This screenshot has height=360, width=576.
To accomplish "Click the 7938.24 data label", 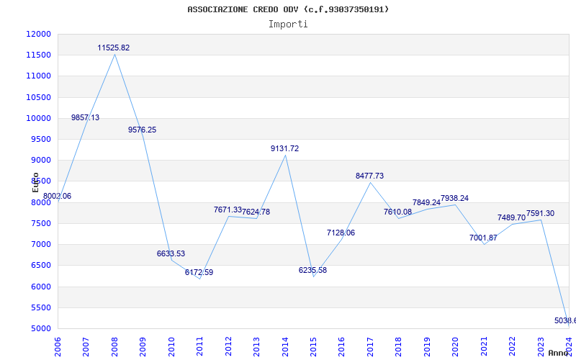I will 455,199.
